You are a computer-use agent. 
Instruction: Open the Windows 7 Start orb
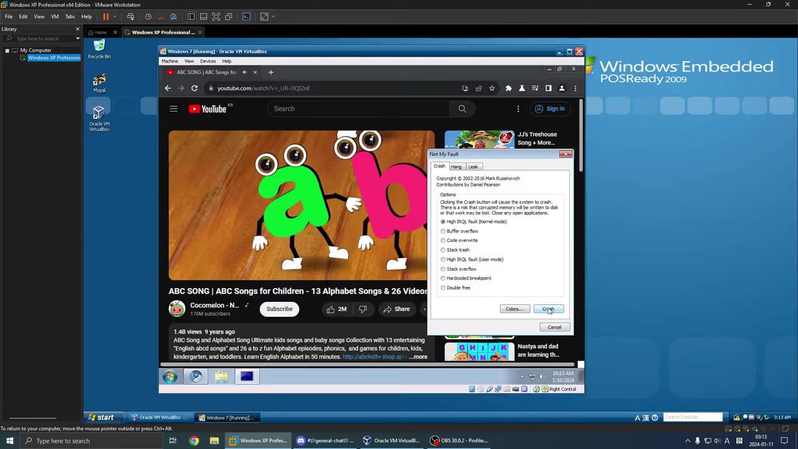[170, 377]
